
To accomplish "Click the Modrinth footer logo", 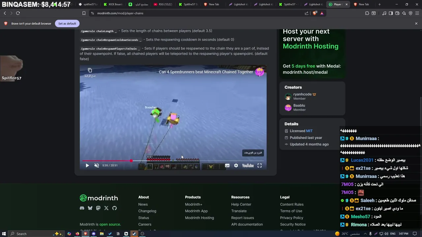I will [x=99, y=198].
